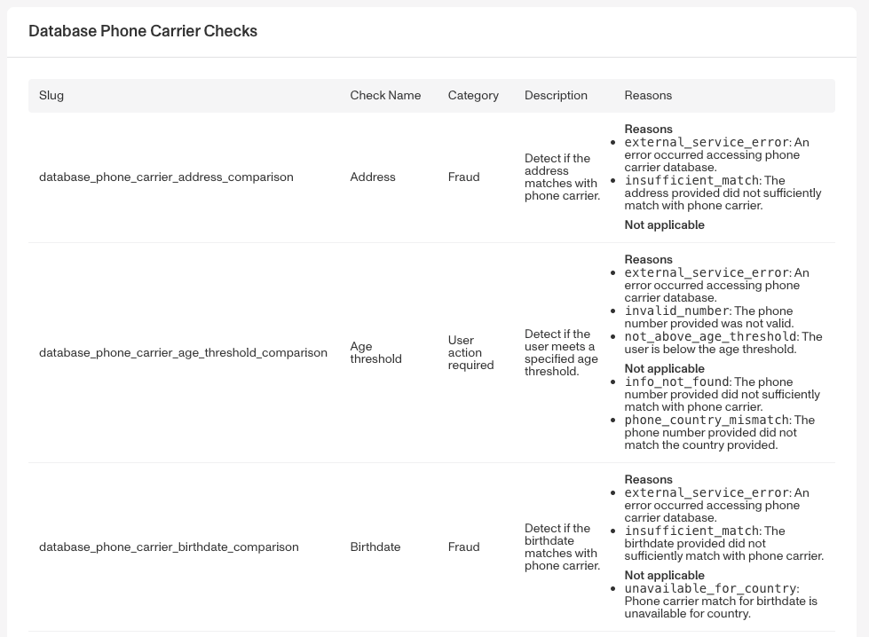
Task: Click the Age threshold check name
Action: pos(375,353)
